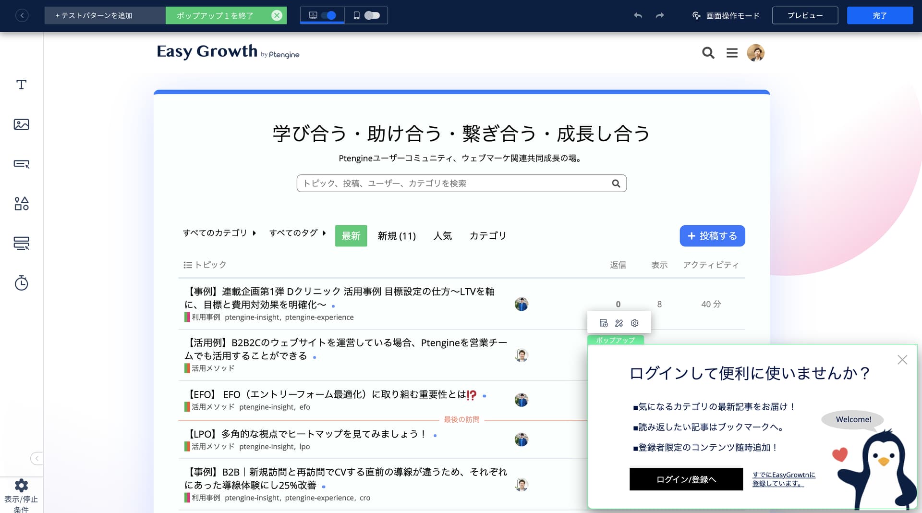Select the 最新 tab

coord(351,236)
